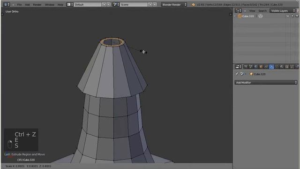
Task: Edit the Scene name field
Action: [134, 4]
